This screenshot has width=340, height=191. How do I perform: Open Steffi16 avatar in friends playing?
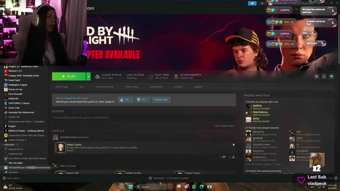click(248, 107)
